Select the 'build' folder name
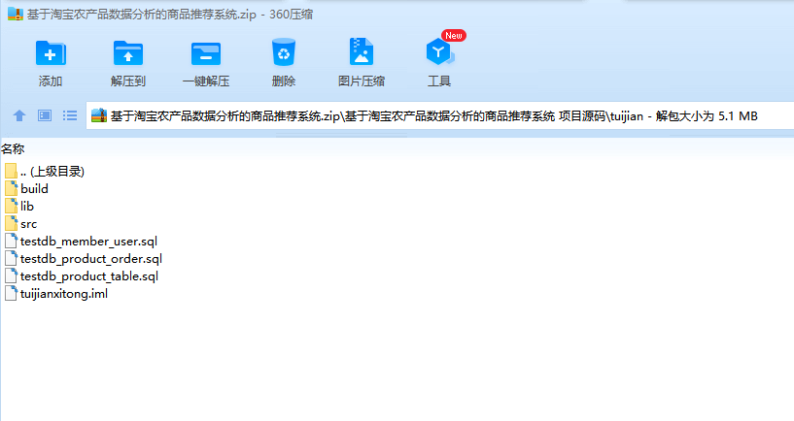Screen dimensions: 794x421 click(34, 188)
